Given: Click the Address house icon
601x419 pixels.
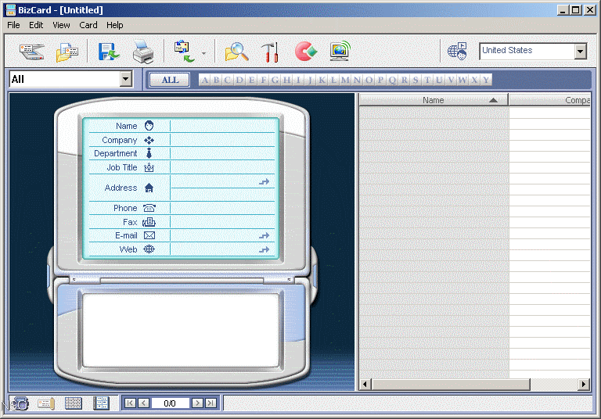Looking at the screenshot, I should [x=149, y=188].
